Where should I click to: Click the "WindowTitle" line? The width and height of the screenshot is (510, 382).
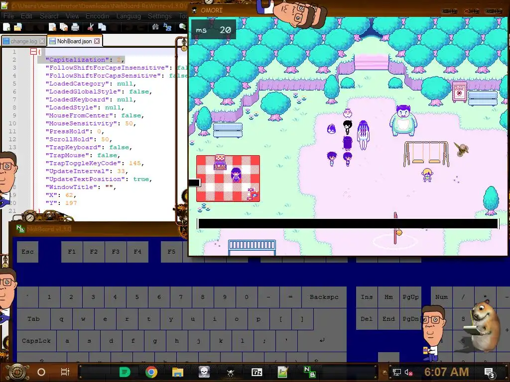click(x=81, y=187)
